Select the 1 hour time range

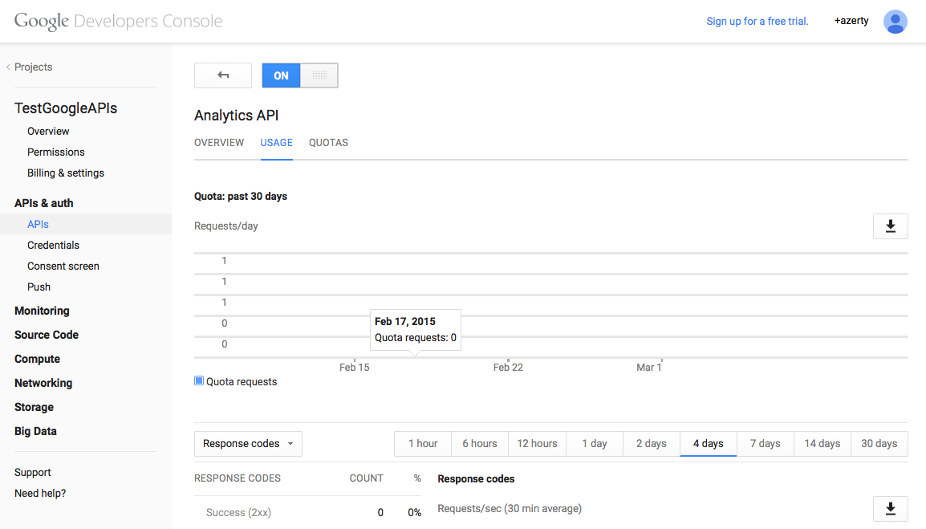423,444
